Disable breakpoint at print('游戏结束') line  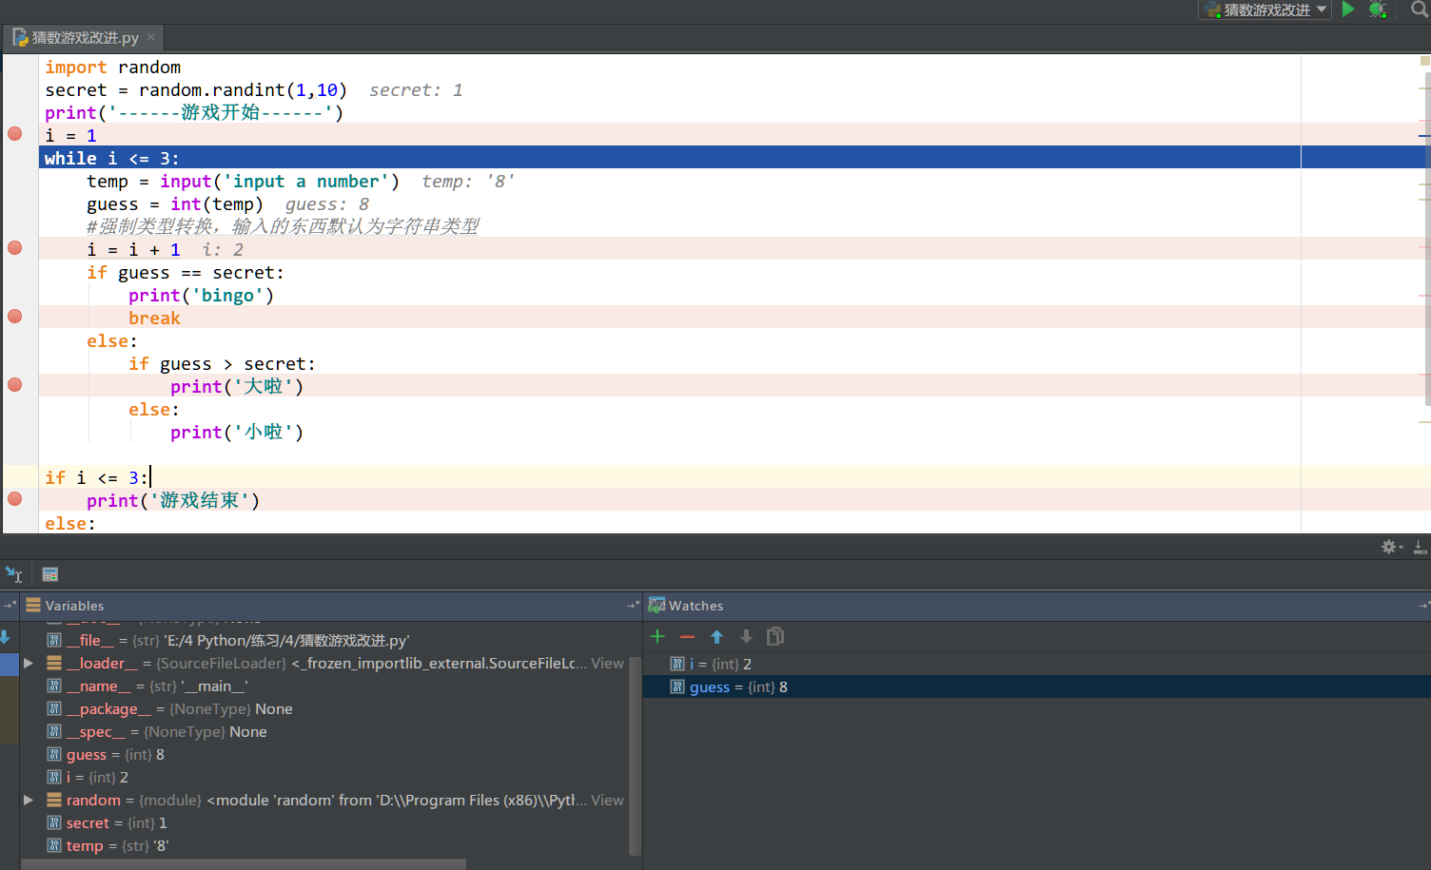click(x=15, y=499)
